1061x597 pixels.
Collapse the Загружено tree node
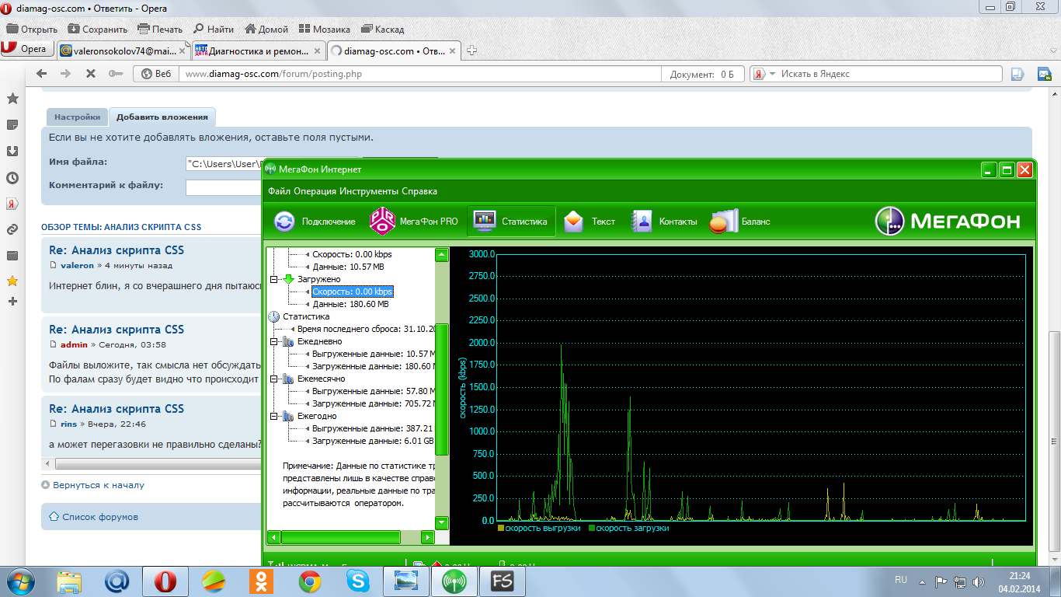pyautogui.click(x=273, y=279)
